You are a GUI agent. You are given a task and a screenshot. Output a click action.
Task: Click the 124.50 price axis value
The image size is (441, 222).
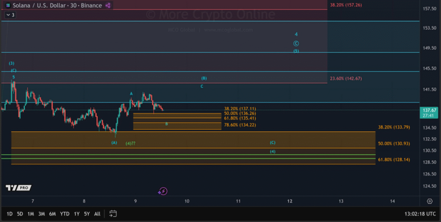(429, 186)
